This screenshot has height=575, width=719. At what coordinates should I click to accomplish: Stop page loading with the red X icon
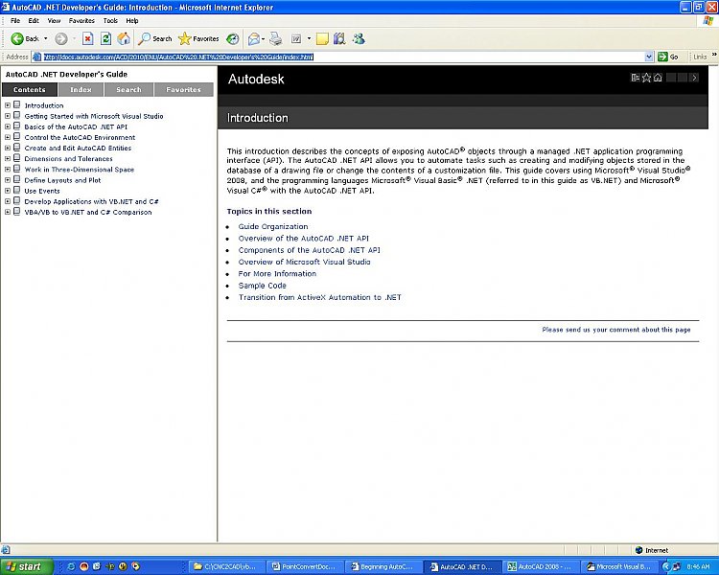coord(87,39)
